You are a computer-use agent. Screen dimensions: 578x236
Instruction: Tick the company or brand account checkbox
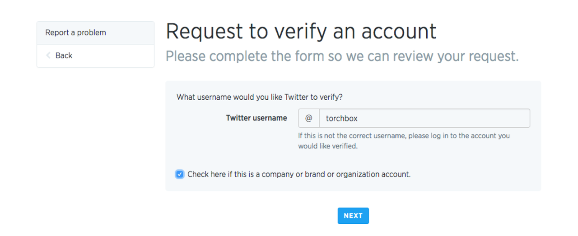(180, 174)
